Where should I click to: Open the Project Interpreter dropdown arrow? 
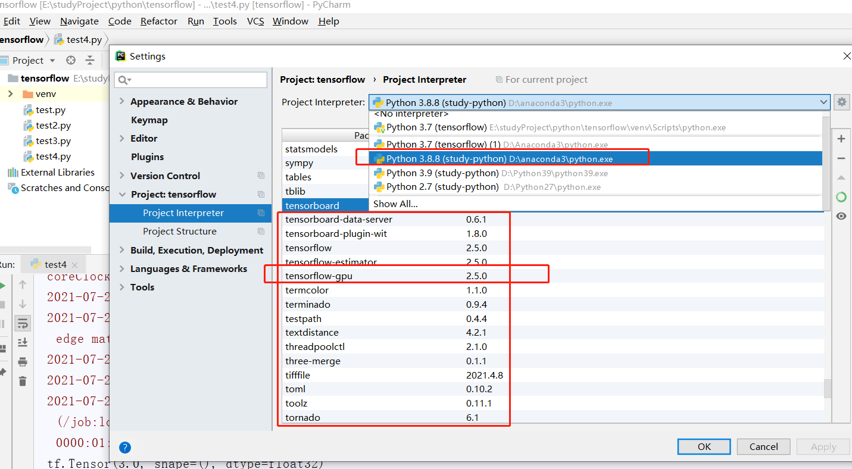823,102
